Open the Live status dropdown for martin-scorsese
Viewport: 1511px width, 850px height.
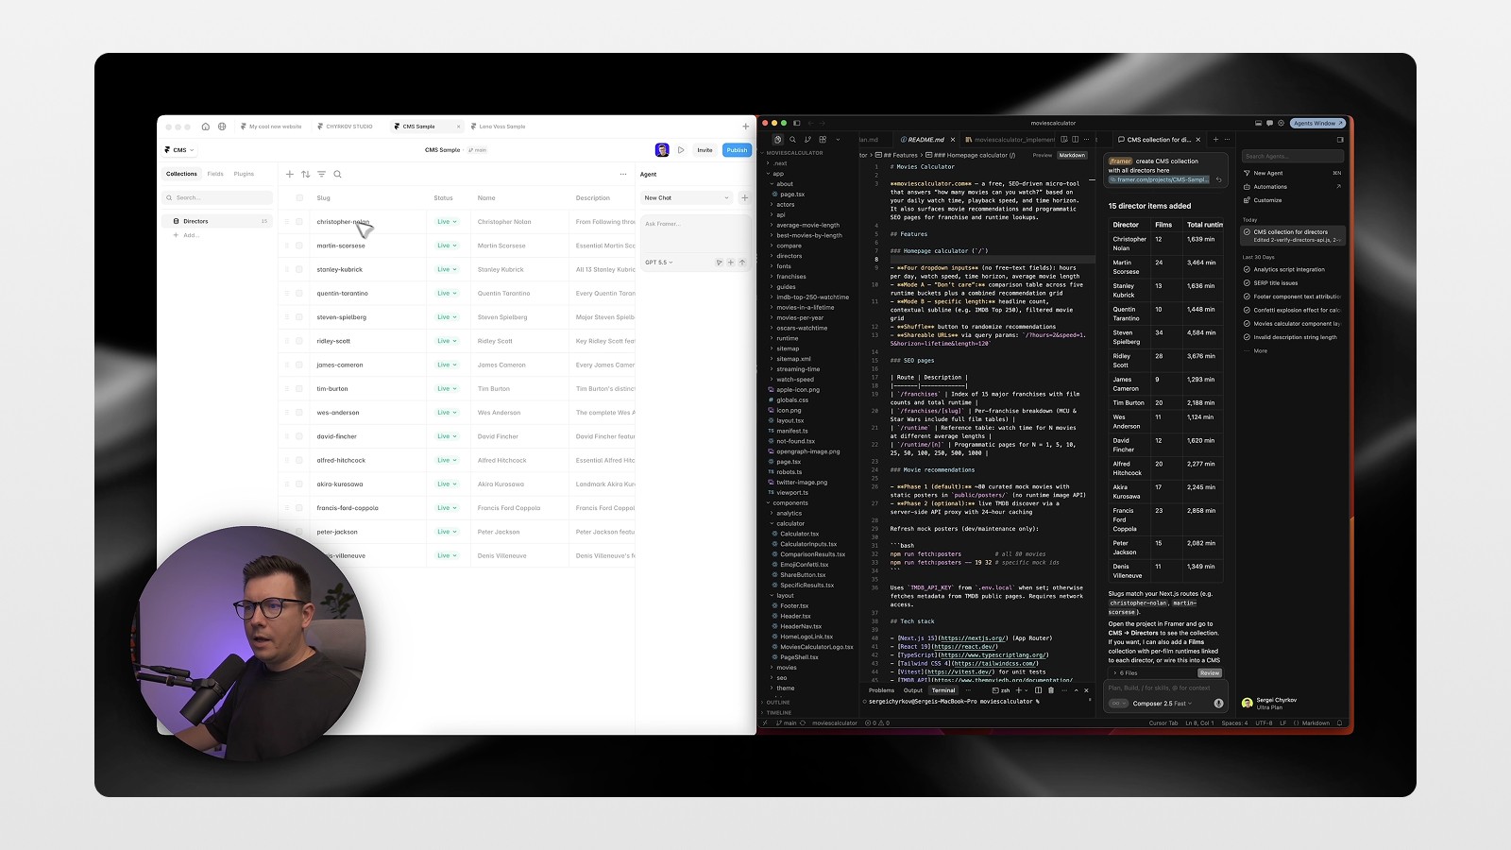tap(447, 246)
